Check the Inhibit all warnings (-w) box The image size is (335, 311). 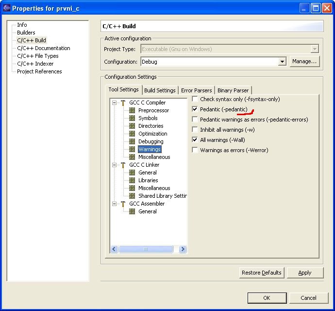pyautogui.click(x=195, y=130)
